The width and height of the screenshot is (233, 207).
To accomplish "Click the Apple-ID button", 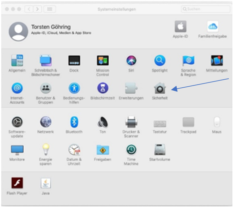I will click(x=180, y=27).
